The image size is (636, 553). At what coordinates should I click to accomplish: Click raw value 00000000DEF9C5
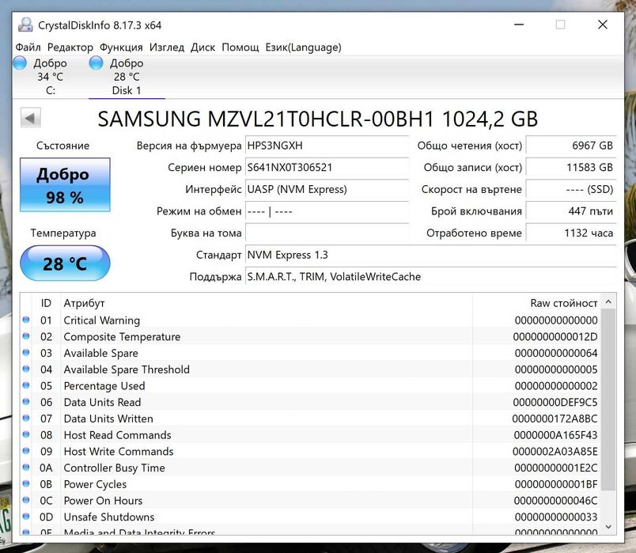click(555, 402)
